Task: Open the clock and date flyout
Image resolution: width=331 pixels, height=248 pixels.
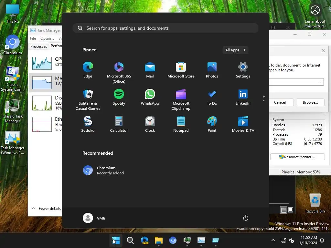Action: [x=308, y=240]
